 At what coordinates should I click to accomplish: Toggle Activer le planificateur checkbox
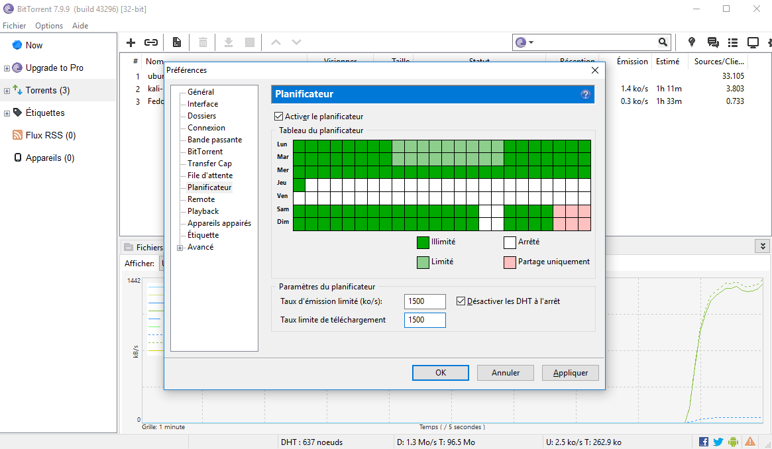(279, 117)
